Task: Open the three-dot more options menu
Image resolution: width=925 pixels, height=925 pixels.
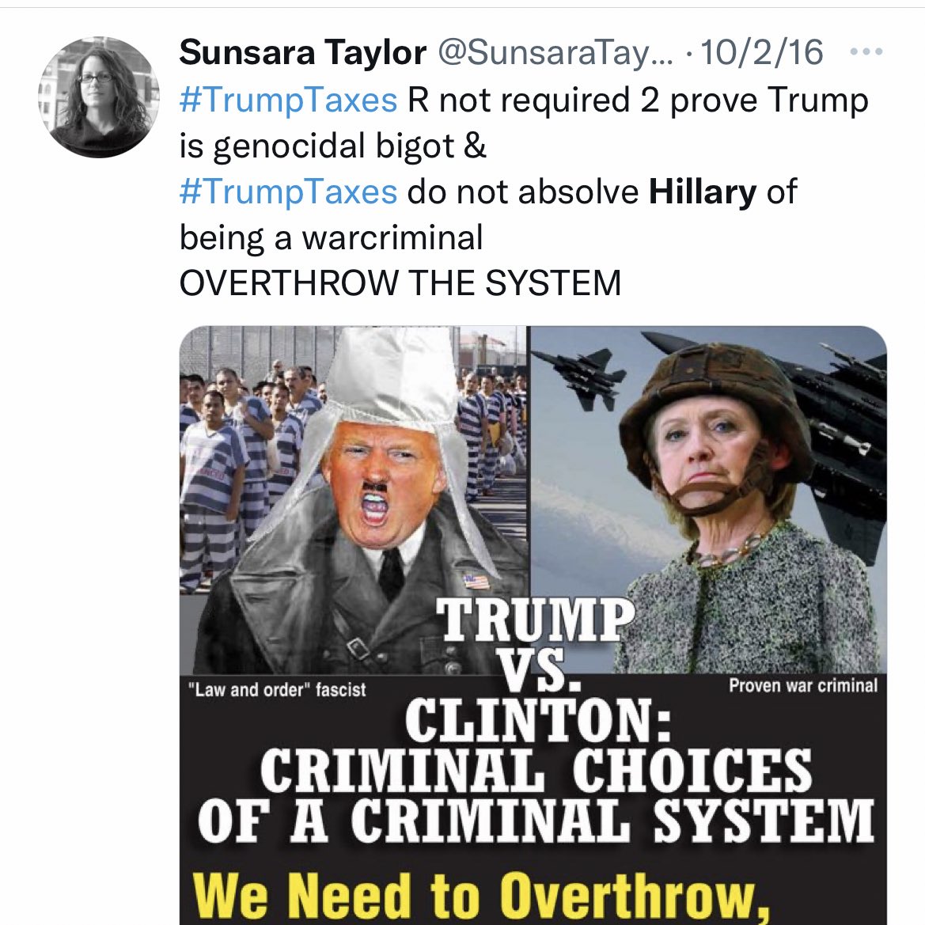Action: (x=866, y=52)
